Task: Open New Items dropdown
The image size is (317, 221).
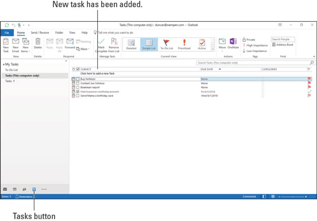Action: (25, 45)
